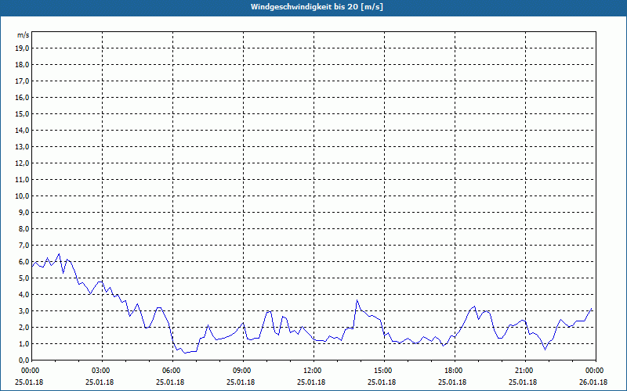The height and width of the screenshot is (391, 627).
Task: Click the 10,0 y-axis label
Action: click(x=22, y=196)
